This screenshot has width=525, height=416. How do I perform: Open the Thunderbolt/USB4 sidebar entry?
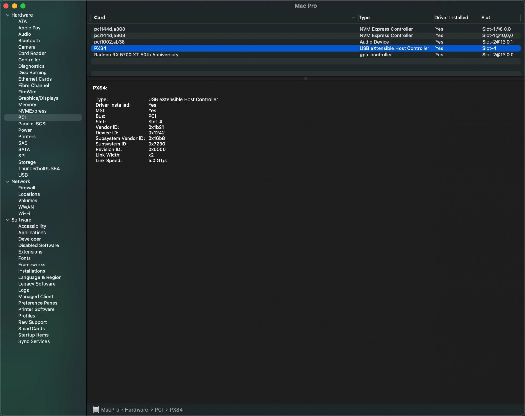click(x=39, y=168)
